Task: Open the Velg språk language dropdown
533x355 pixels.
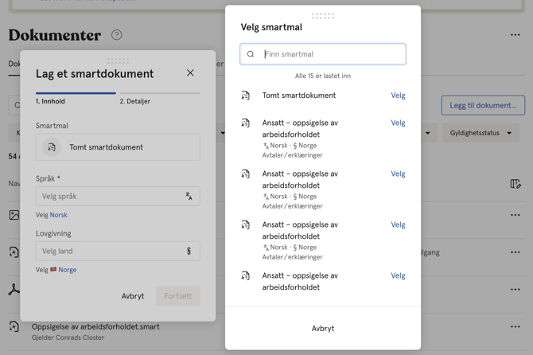Action: 118,196
